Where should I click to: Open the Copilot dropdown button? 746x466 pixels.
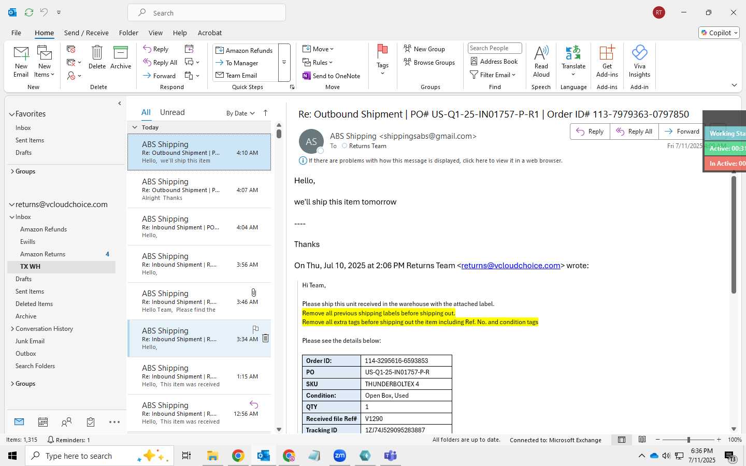[719, 33]
